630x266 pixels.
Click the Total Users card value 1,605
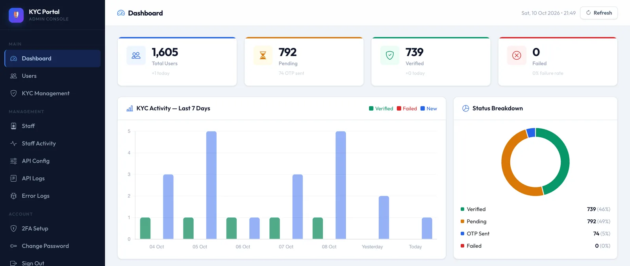165,52
